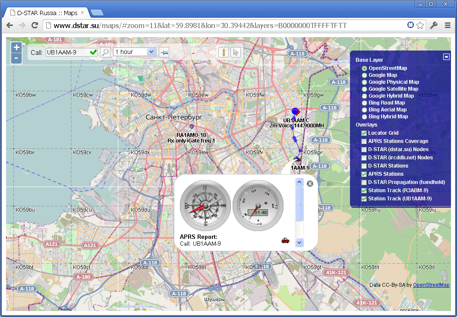457x317 pixels.
Task: Enable D-STAR Propagation (handheld) overlay
Action: click(x=364, y=182)
